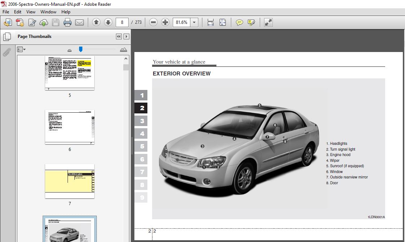
Task: Select the page 6 thumbnail
Action: 70,127
